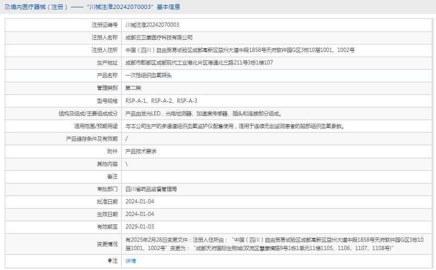Click the 注册人住所 address value
The height and width of the screenshot is (270, 436).
(240, 50)
